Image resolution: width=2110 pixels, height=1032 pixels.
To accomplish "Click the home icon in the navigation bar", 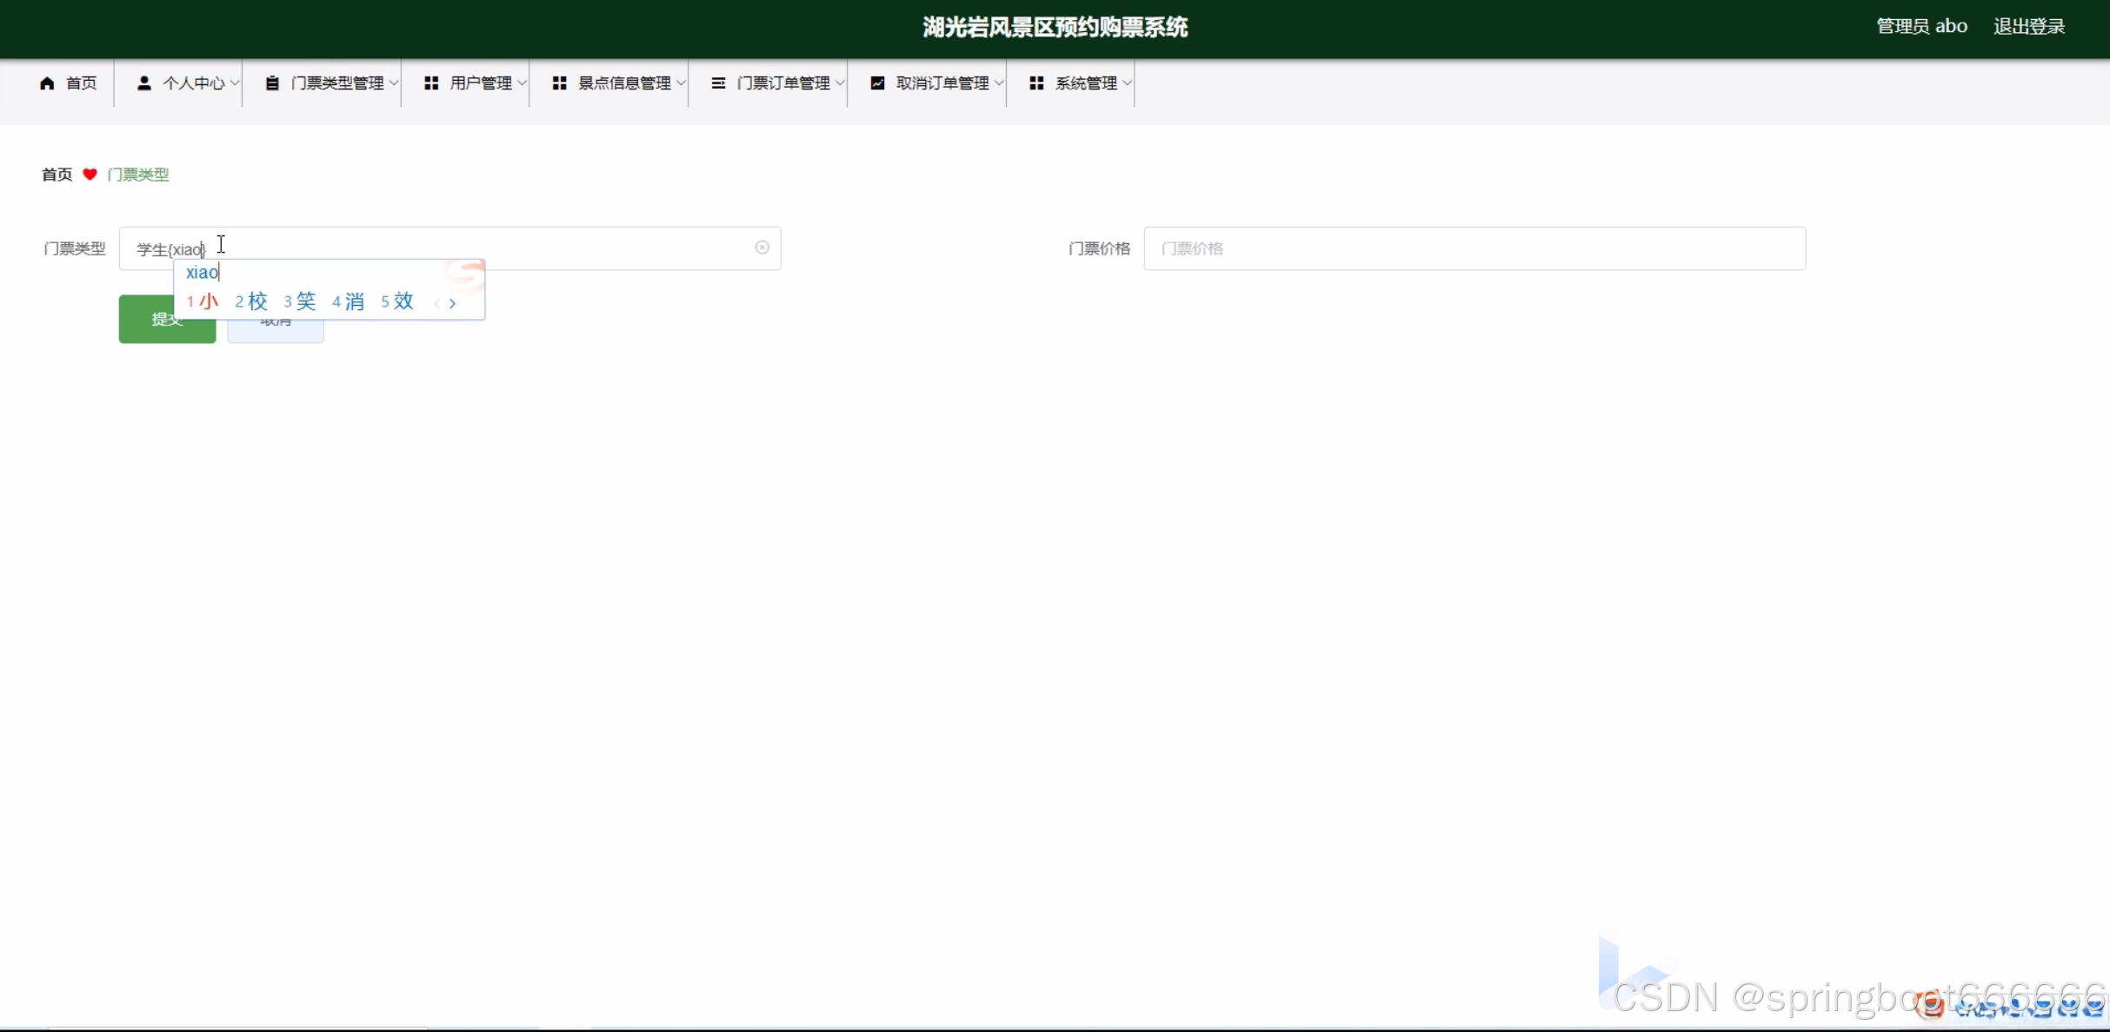I will click(47, 83).
